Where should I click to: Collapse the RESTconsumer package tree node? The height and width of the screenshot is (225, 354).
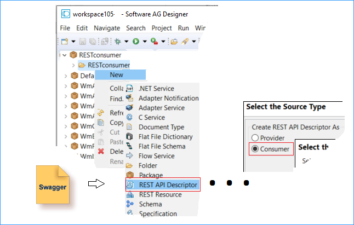(x=65, y=55)
